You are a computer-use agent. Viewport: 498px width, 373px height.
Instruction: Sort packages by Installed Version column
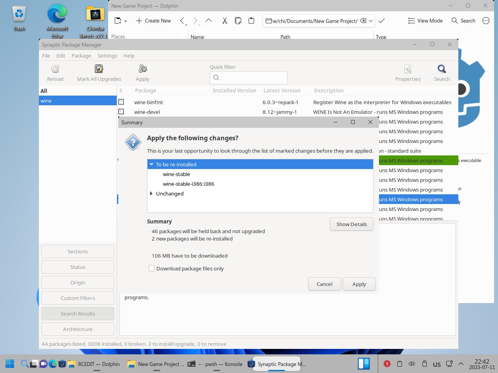coord(235,91)
